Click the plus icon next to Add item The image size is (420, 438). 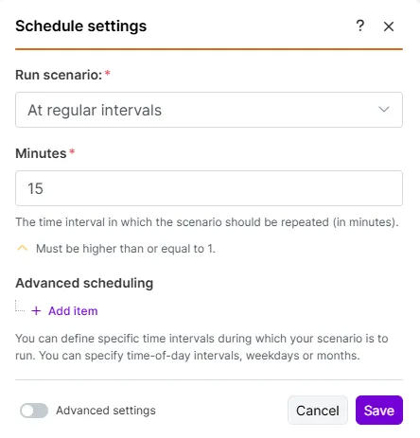tap(36, 311)
